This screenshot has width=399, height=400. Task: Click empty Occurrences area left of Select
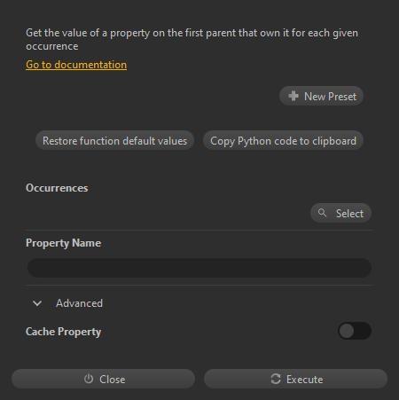click(x=168, y=213)
